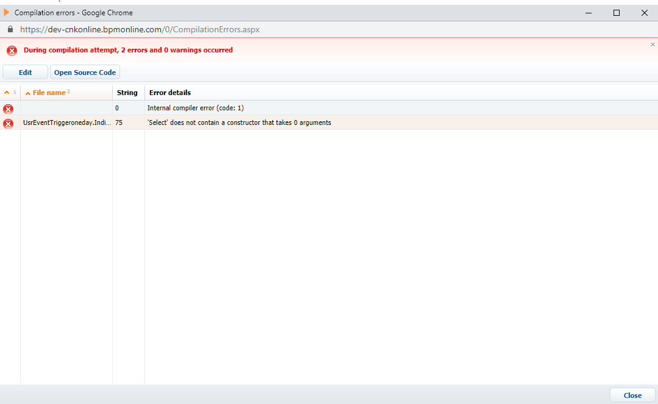This screenshot has height=404, width=658.
Task: Maximize the Compilation errors window
Action: (617, 13)
